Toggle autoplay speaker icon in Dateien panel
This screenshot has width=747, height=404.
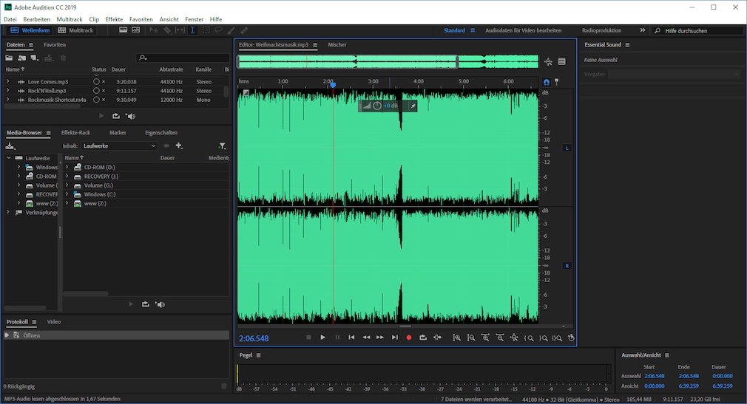click(x=130, y=116)
